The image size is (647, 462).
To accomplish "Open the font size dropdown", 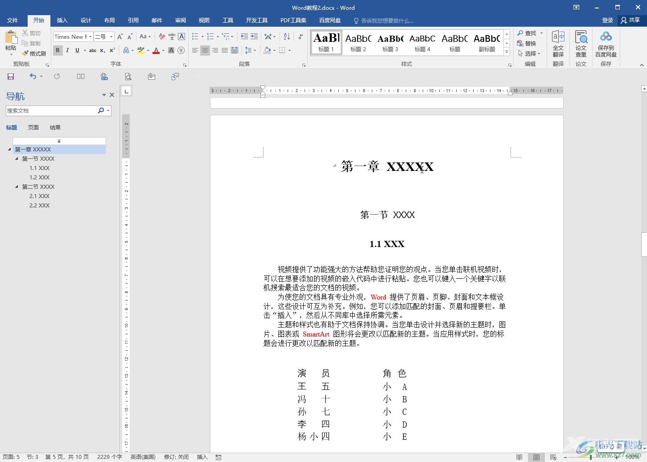I will [x=111, y=36].
